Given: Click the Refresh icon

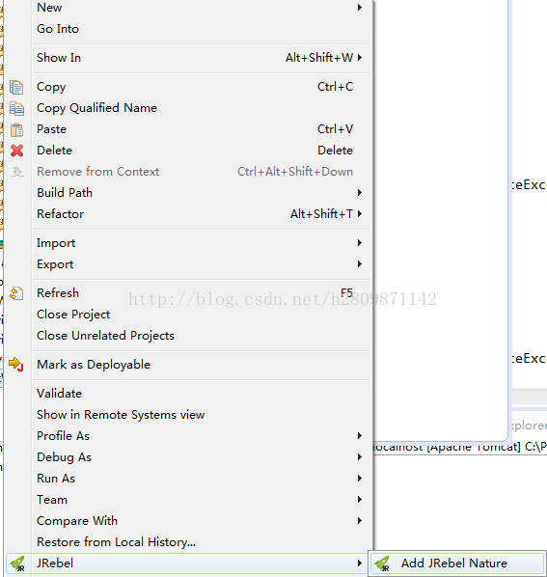Looking at the screenshot, I should pyautogui.click(x=16, y=293).
